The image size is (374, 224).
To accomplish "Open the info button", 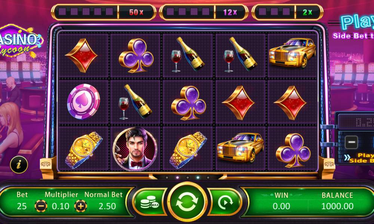I will pos(19,165).
